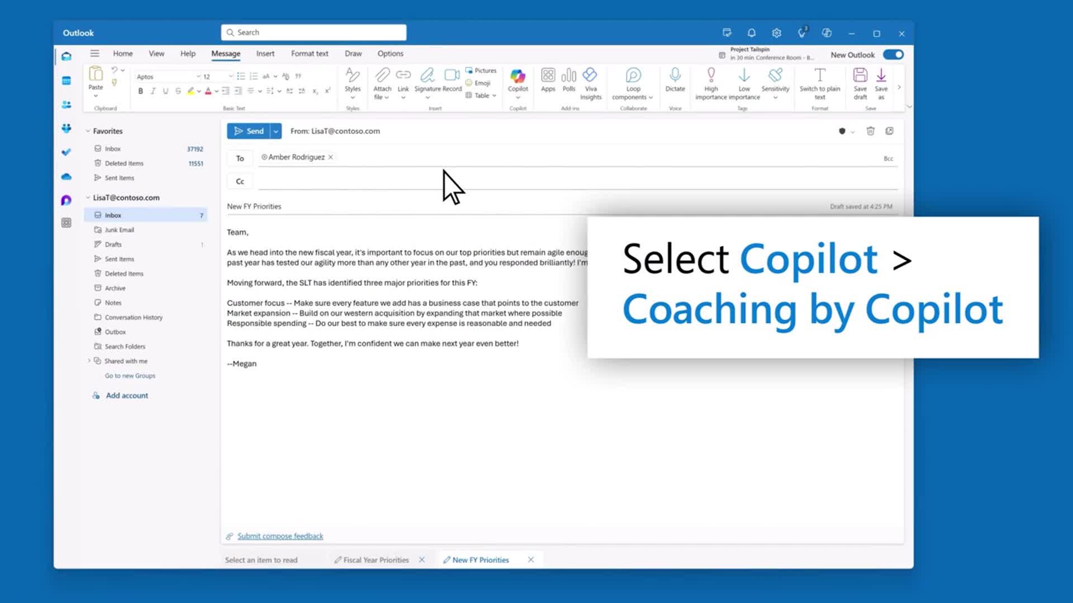
Task: Click the Format Painter icon
Action: [114, 83]
